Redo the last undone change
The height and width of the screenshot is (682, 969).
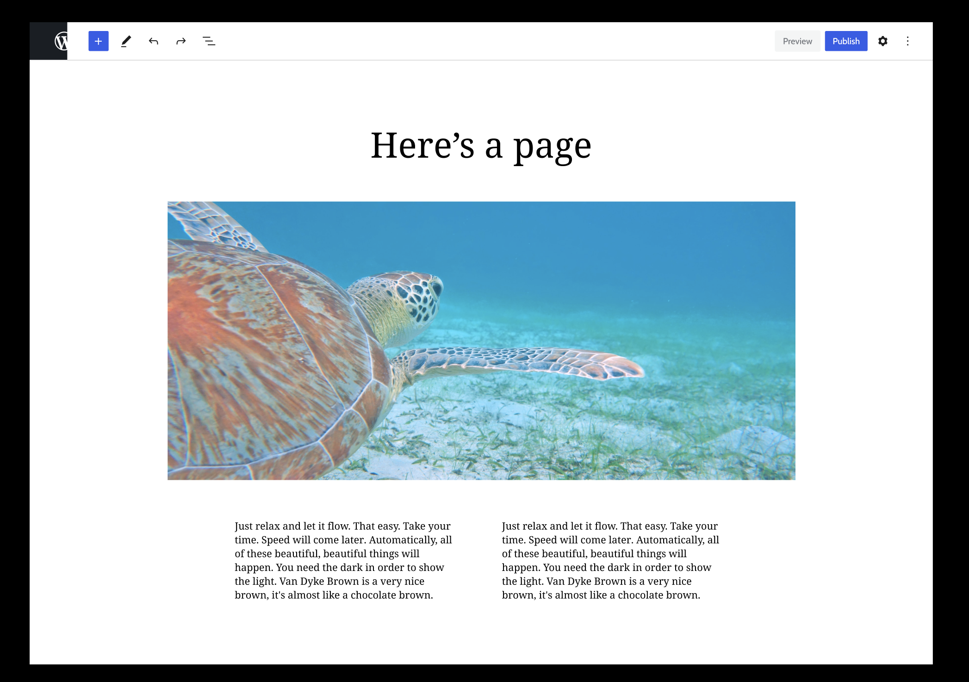pyautogui.click(x=181, y=41)
